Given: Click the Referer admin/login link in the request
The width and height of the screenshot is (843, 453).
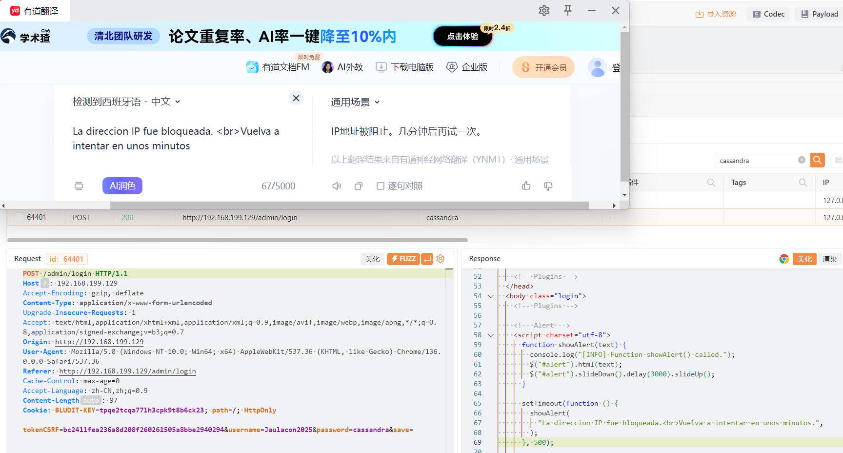Looking at the screenshot, I should [x=127, y=371].
